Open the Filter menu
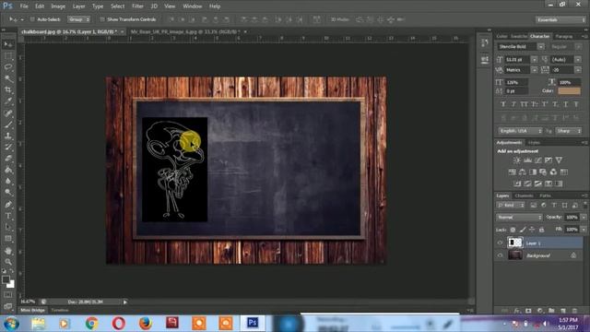590x332 pixels. tap(137, 6)
